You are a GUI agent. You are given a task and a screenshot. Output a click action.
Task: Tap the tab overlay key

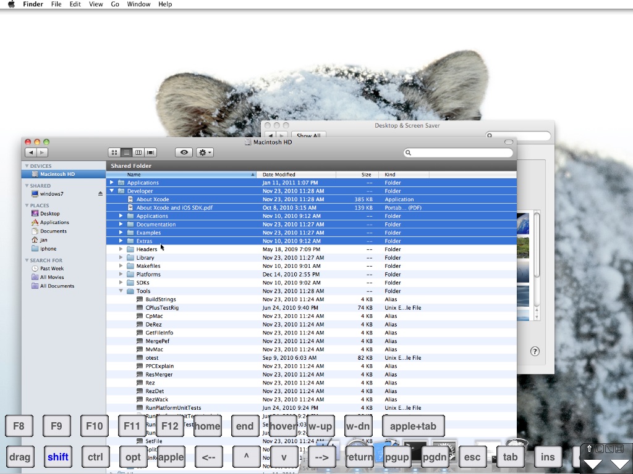click(510, 457)
